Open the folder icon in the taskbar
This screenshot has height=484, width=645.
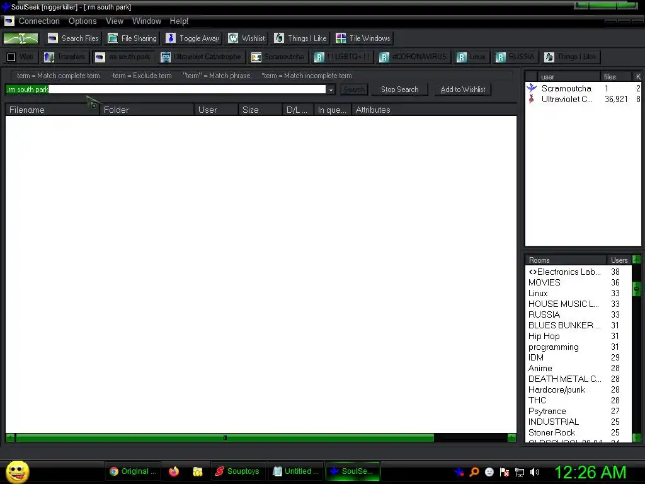point(198,471)
